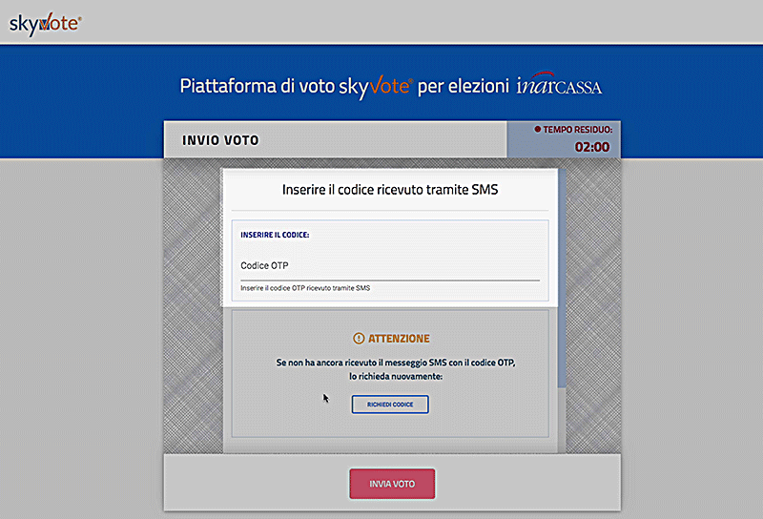Click the Tempo Residuo label
763x519 pixels.
578,129
